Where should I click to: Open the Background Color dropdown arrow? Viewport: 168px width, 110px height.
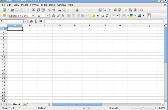point(136,16)
